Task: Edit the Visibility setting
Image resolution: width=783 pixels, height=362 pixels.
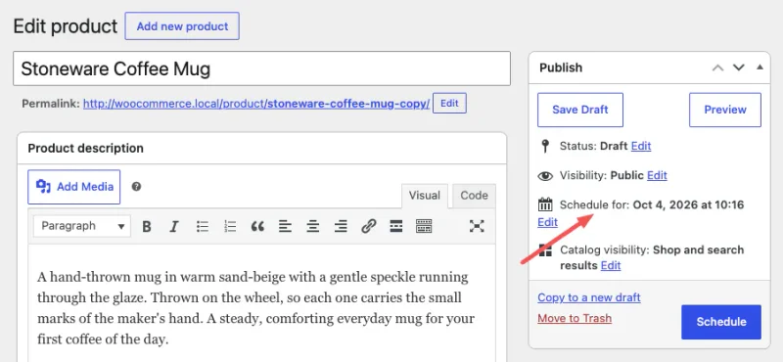Action: coord(657,176)
